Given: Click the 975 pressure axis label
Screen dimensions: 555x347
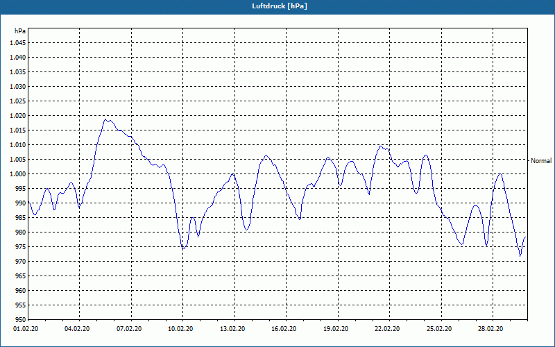Looking at the screenshot, I should (21, 247).
